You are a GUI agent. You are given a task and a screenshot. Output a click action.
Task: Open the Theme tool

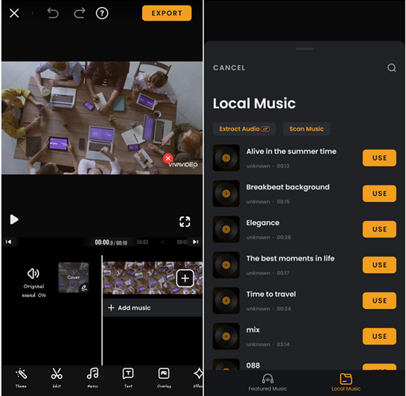(21, 378)
